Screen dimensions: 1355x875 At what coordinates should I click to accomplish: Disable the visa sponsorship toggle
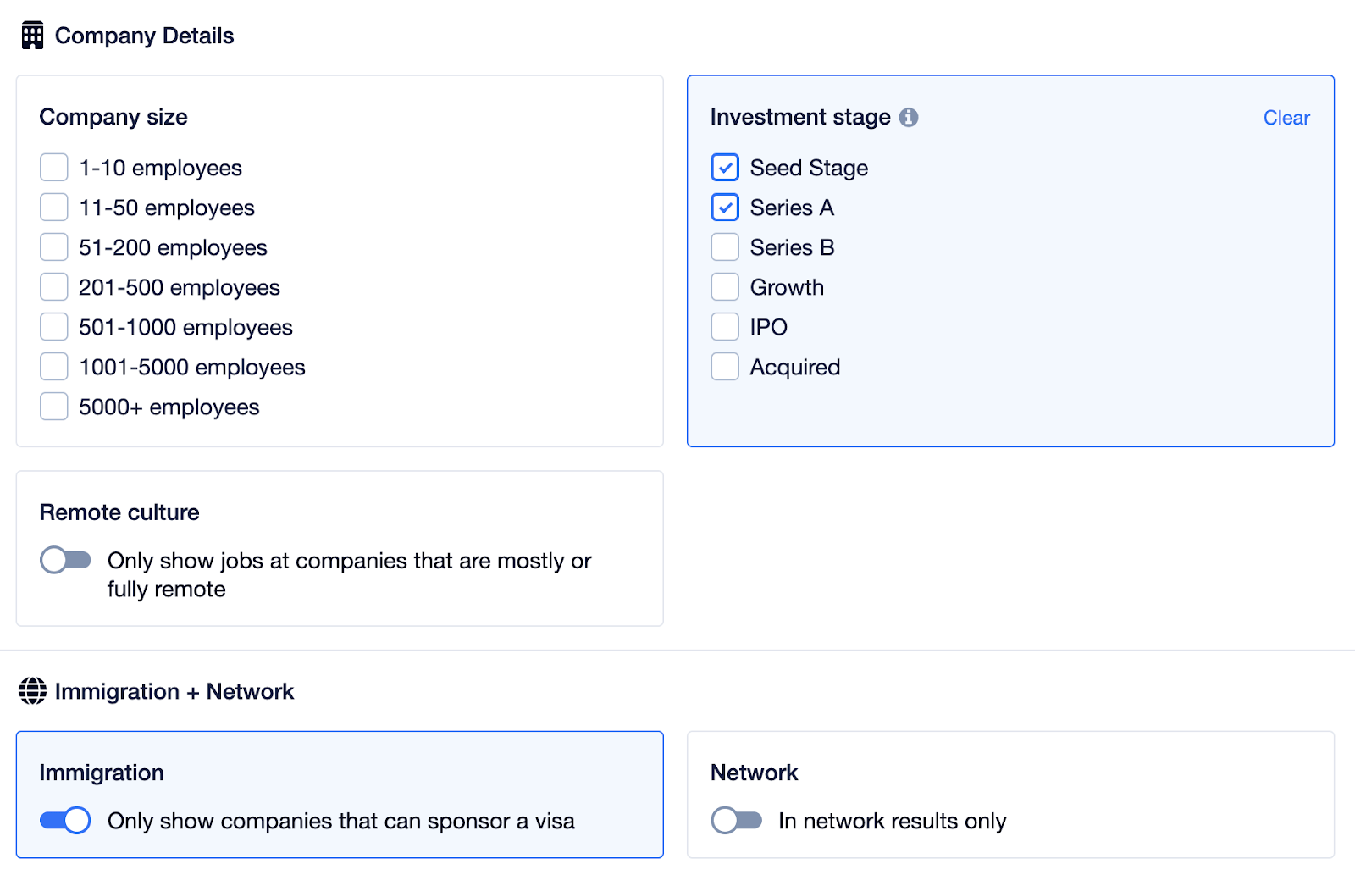[x=66, y=820]
